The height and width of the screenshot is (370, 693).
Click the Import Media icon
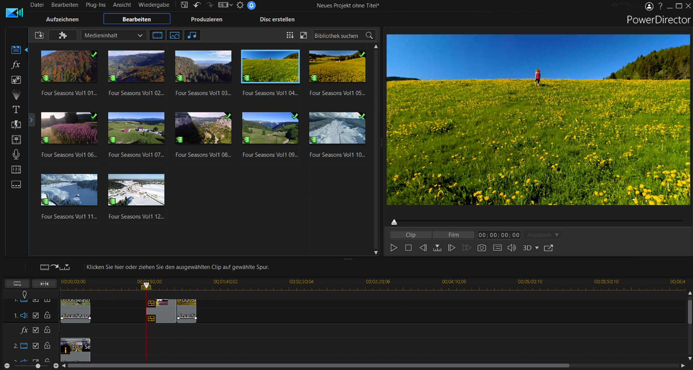click(39, 35)
